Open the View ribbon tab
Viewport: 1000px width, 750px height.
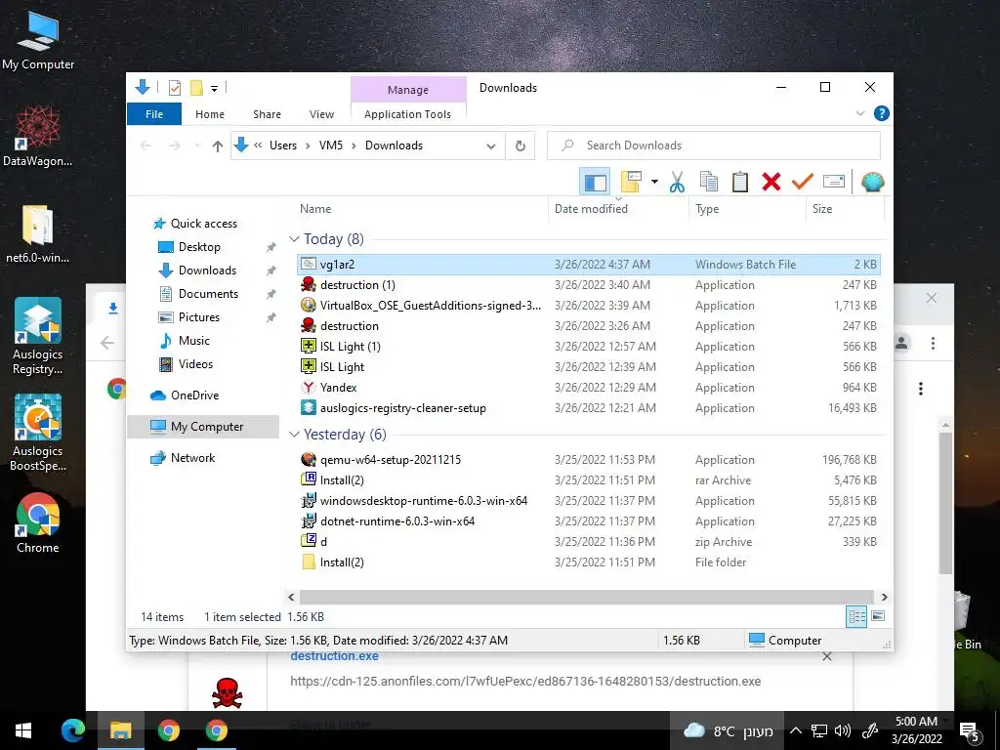coord(321,114)
